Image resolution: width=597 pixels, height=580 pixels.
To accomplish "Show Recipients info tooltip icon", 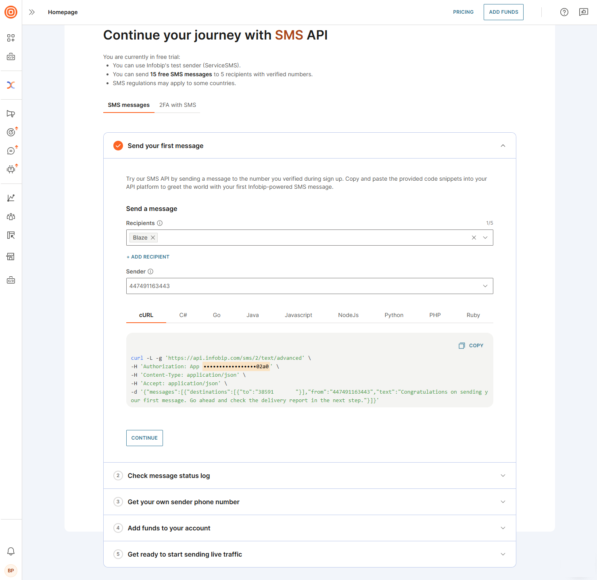I will [x=160, y=223].
